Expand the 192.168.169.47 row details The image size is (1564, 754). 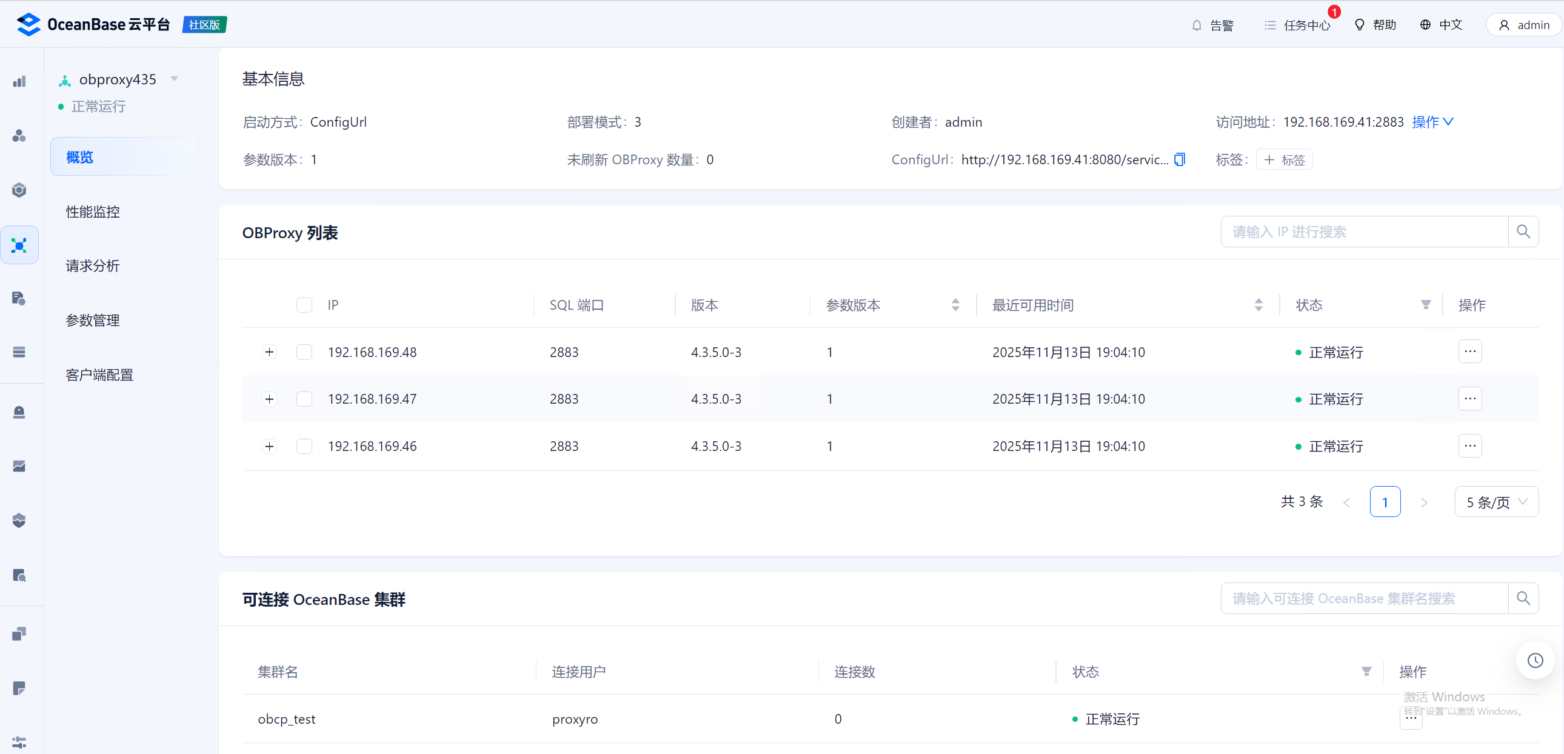click(x=270, y=399)
